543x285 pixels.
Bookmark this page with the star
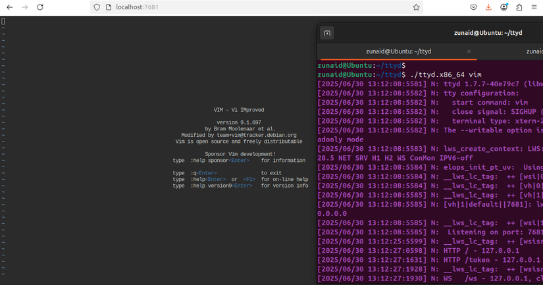pos(416,7)
